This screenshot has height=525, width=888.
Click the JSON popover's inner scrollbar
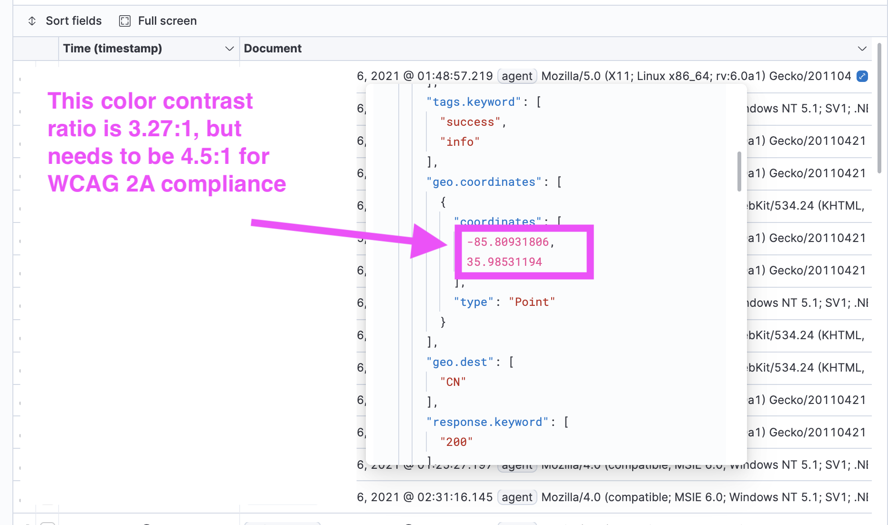(738, 172)
